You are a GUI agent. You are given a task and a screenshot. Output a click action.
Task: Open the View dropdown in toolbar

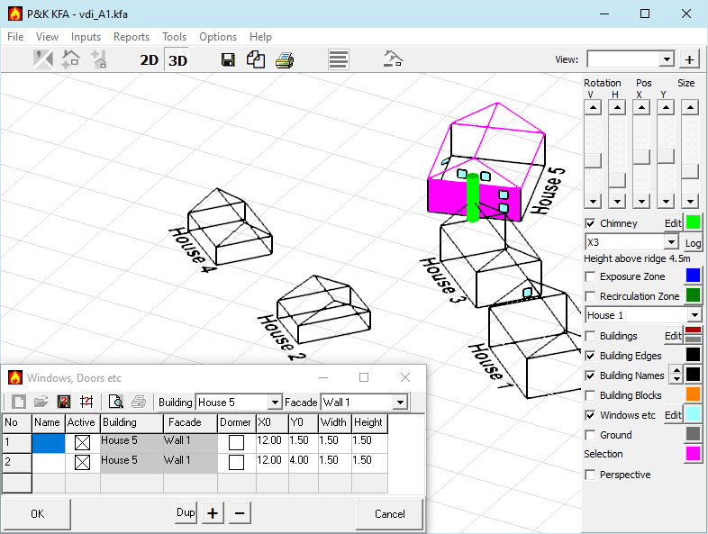(x=667, y=59)
